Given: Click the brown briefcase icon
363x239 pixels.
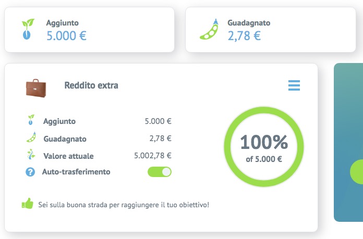Looking at the screenshot, I should point(36,87).
